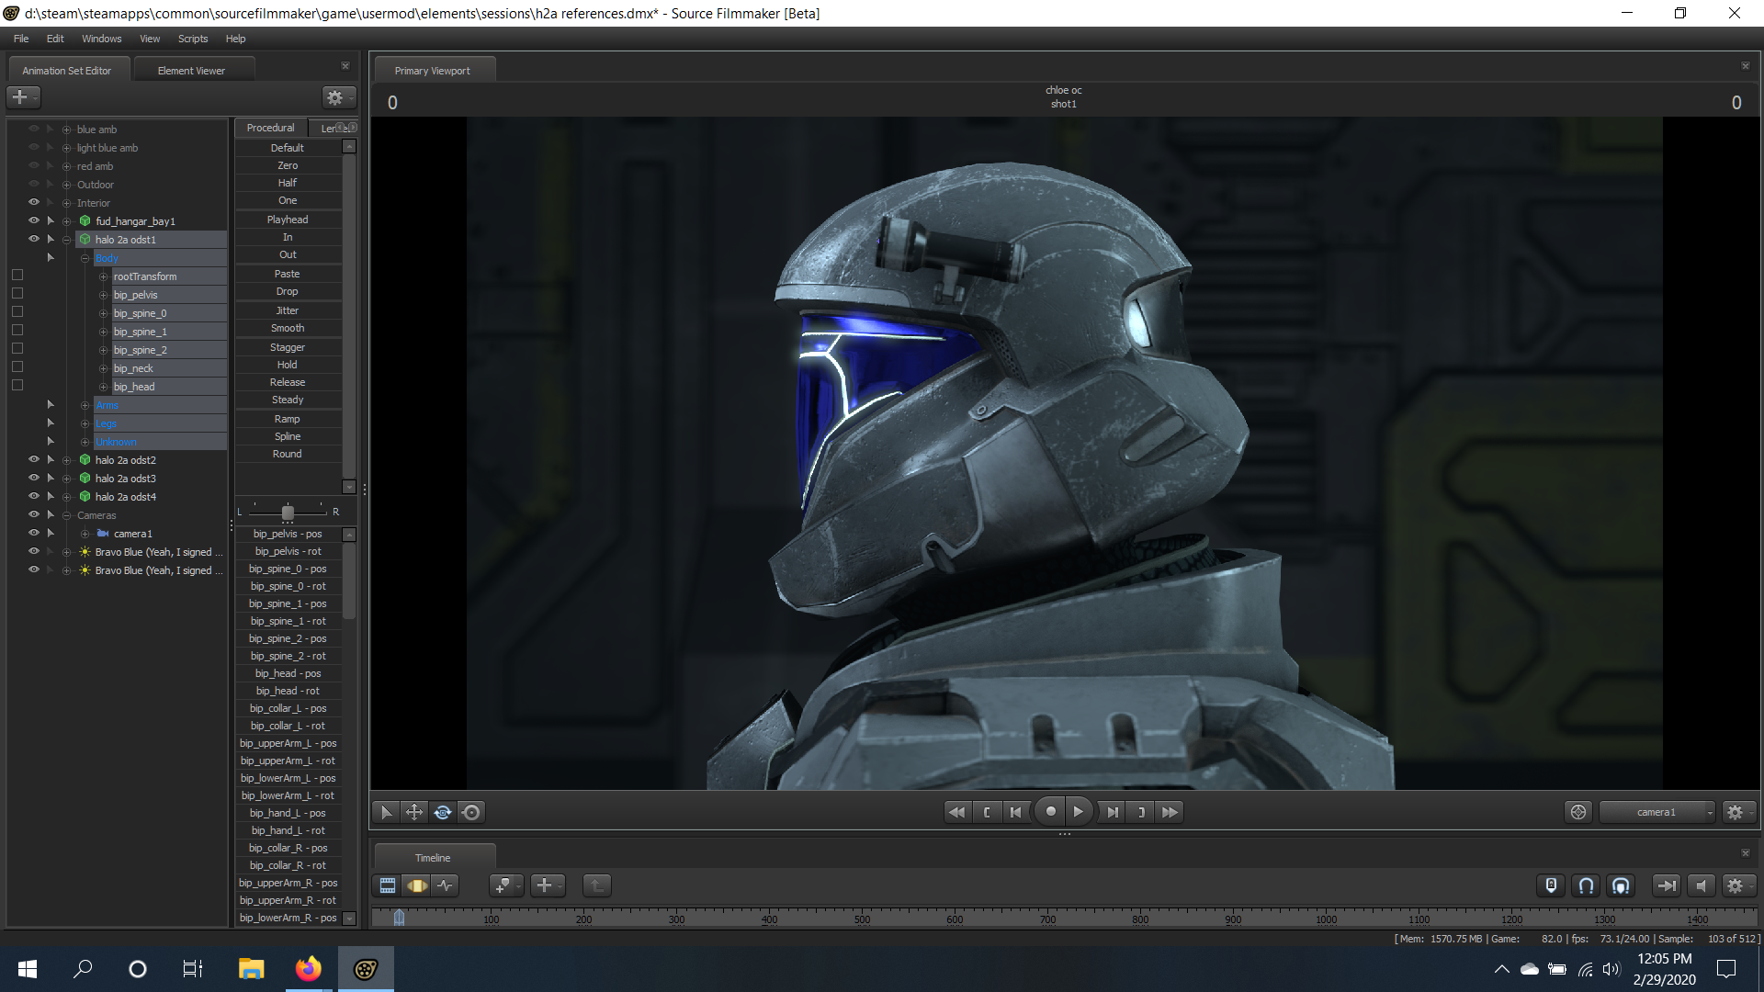Open the Windows menu

101,39
